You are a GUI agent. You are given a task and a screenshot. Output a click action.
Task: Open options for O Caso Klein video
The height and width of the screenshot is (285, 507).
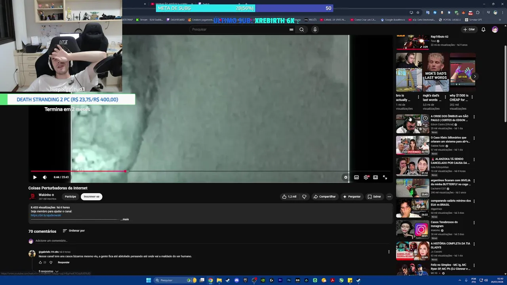(474, 138)
